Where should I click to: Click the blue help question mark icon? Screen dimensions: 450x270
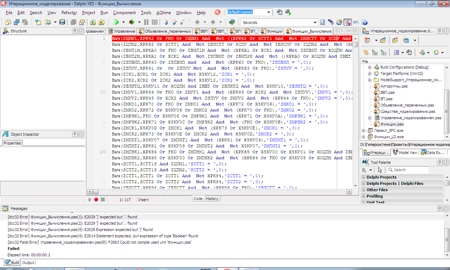[x=365, y=22]
